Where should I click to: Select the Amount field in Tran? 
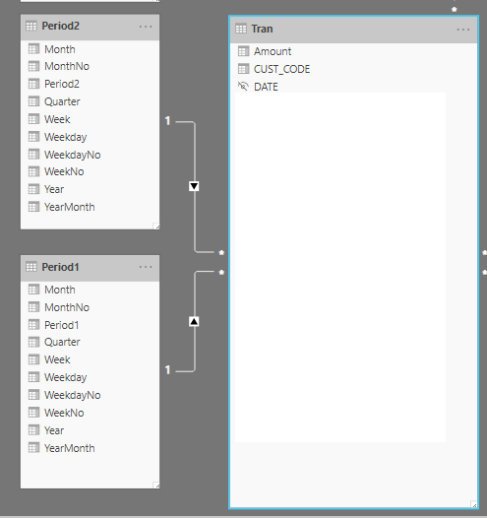[x=273, y=51]
